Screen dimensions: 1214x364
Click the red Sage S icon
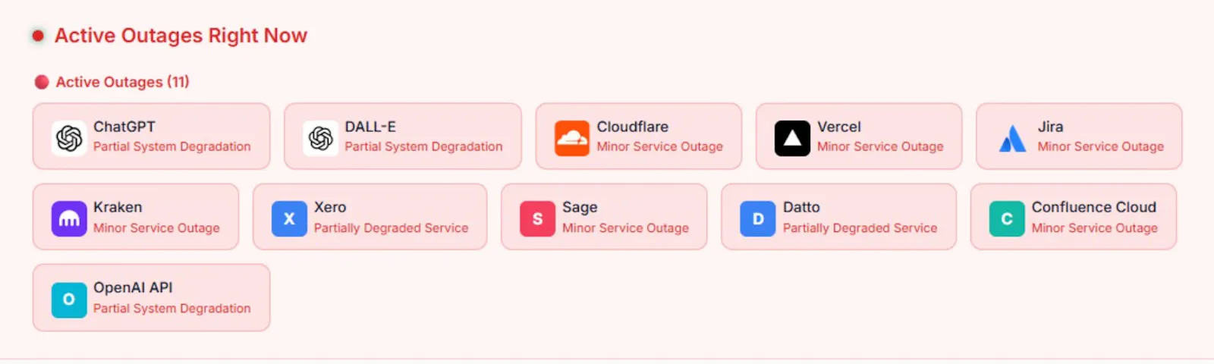tap(537, 218)
